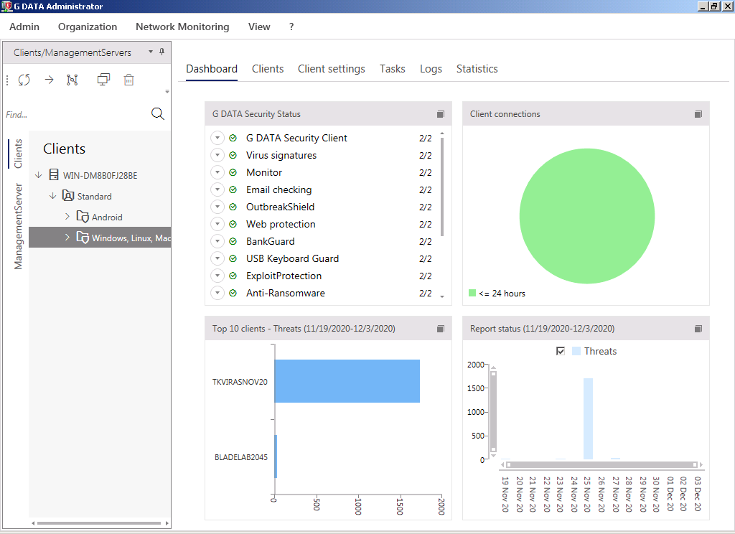
Task: Pin the Clients/ManagementServers panel
Action: [162, 52]
